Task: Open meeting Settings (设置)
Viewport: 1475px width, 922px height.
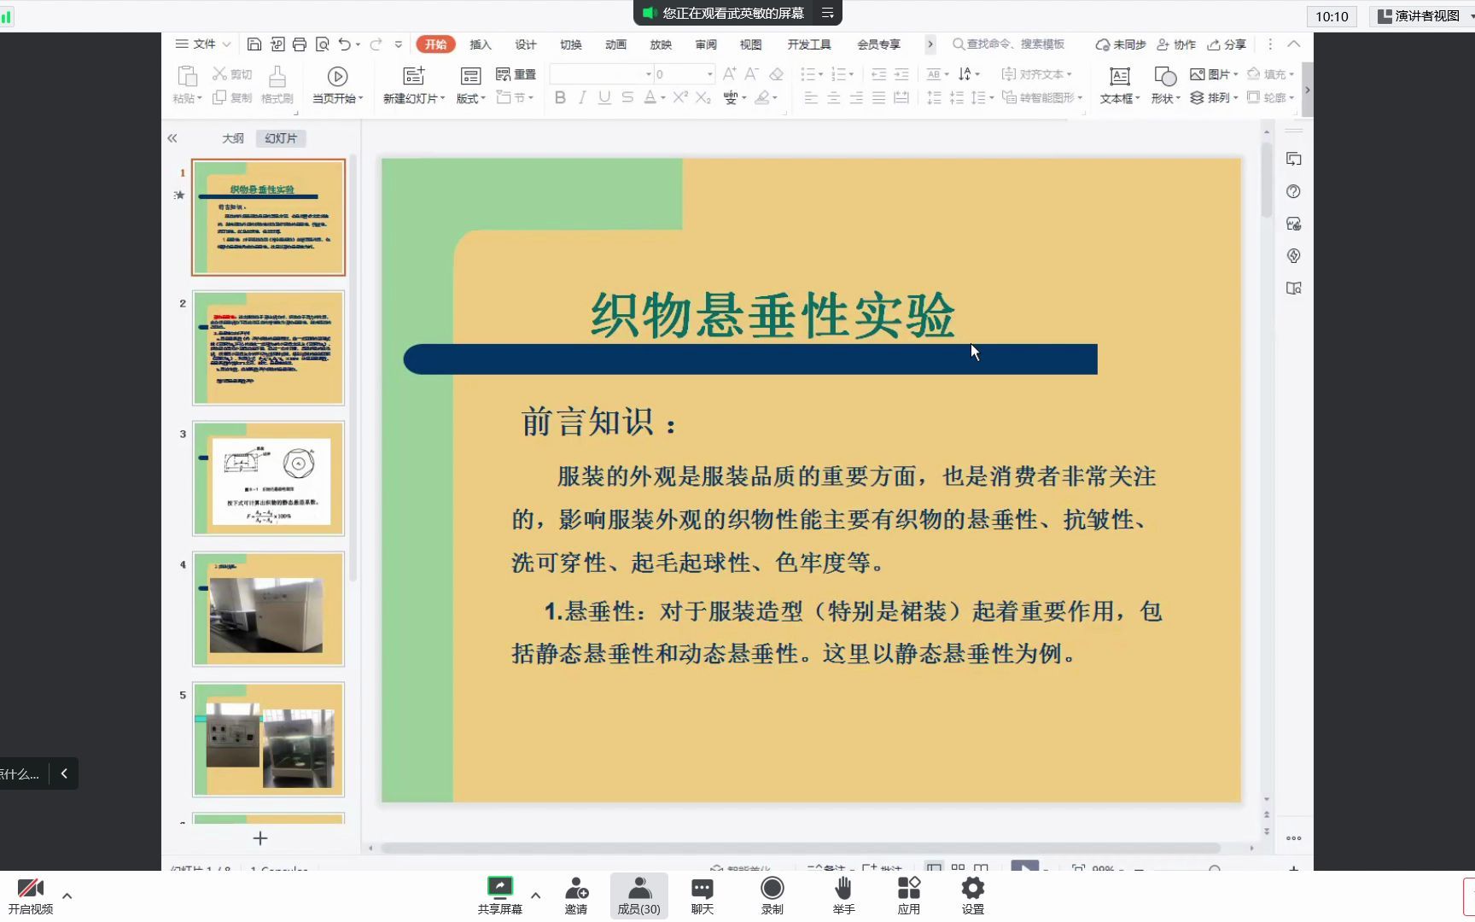Action: (x=973, y=896)
